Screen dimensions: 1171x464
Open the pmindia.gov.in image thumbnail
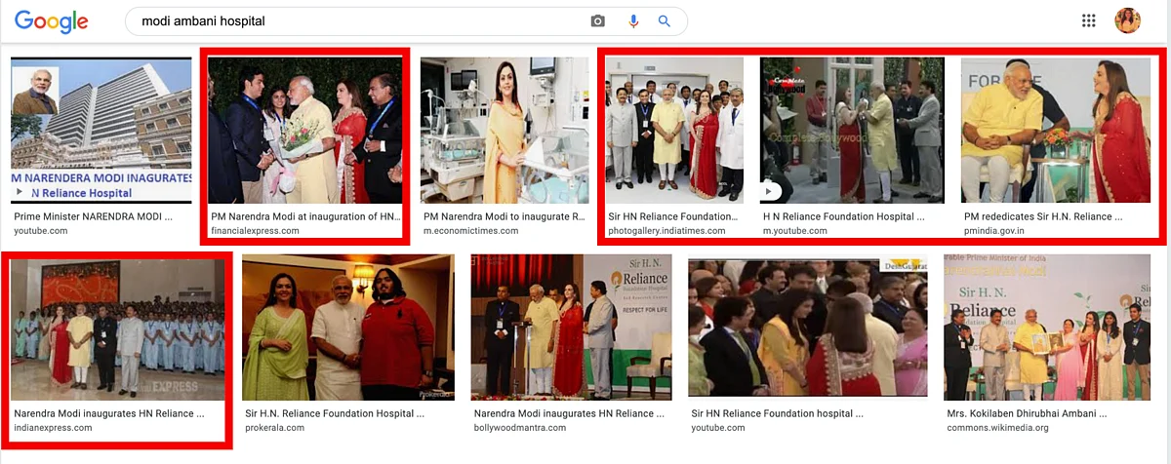point(1056,130)
